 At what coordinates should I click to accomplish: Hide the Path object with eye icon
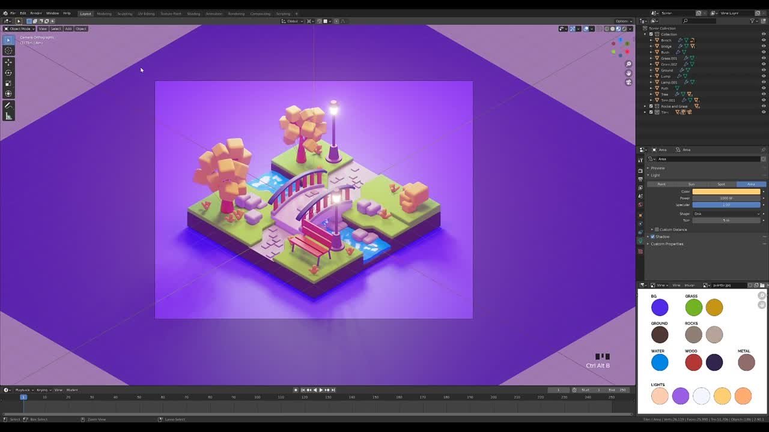coord(764,88)
